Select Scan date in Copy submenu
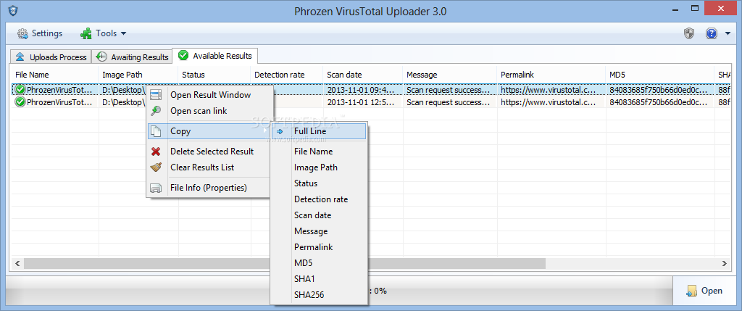742x311 pixels. [x=319, y=215]
